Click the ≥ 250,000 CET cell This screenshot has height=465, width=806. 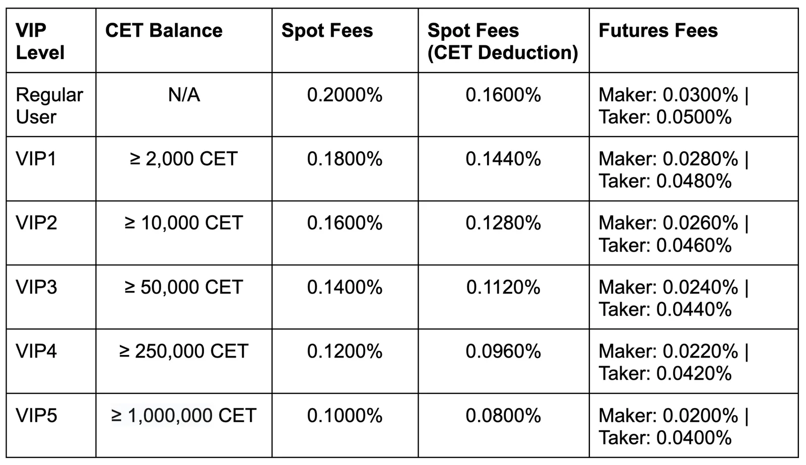(184, 361)
